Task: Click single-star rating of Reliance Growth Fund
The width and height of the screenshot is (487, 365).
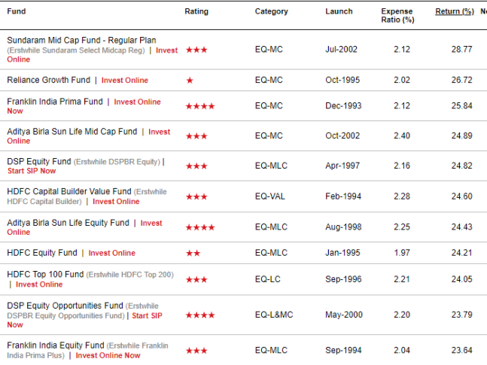Action: coord(190,81)
